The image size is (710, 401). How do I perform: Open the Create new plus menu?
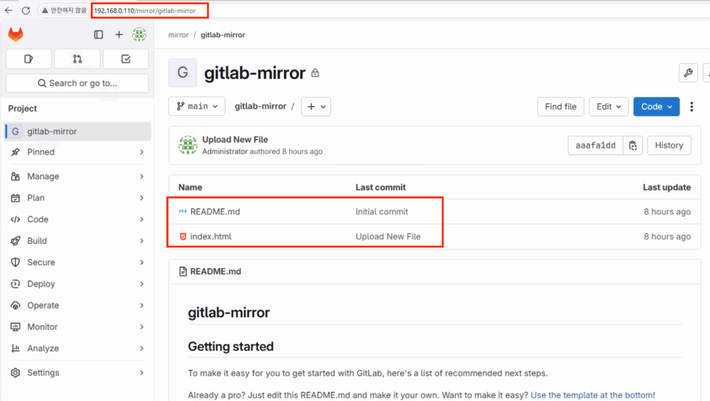(x=119, y=35)
